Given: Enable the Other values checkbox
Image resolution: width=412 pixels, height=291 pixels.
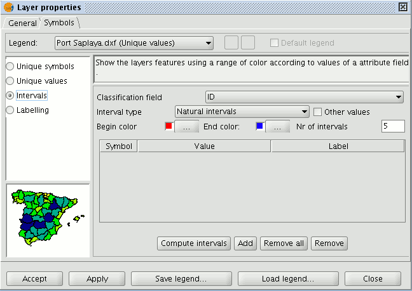Looking at the screenshot, I should 317,112.
